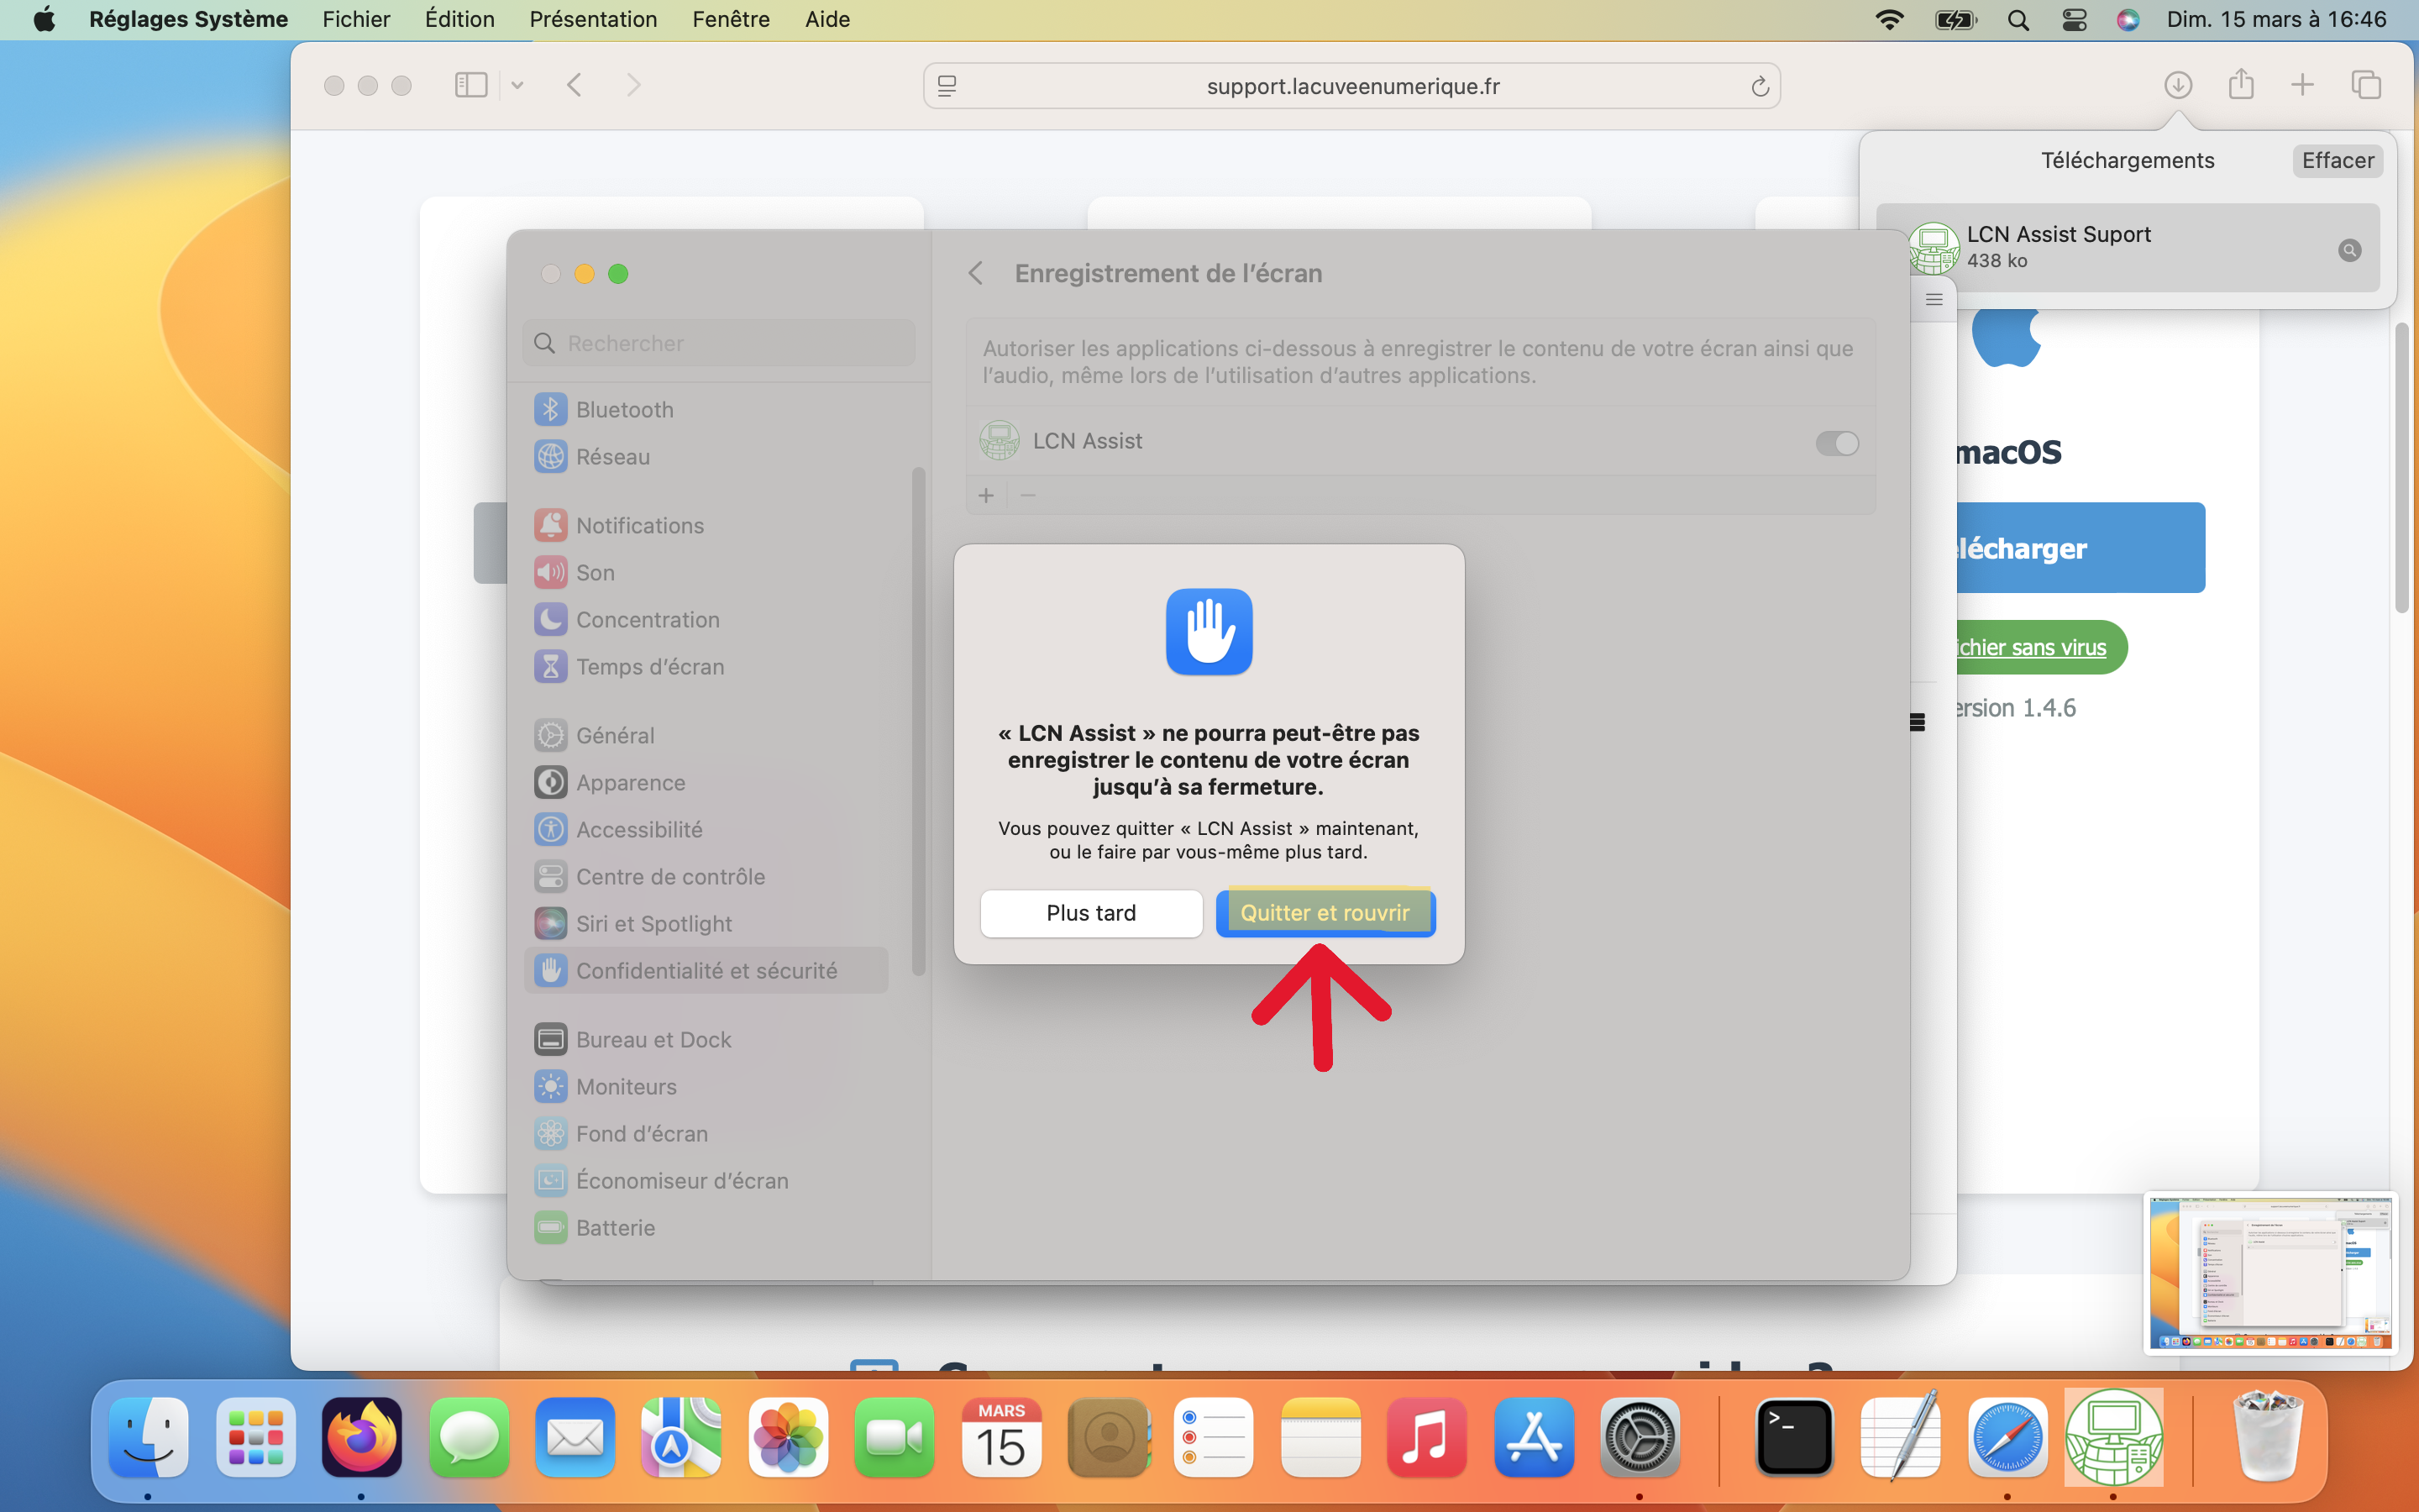
Task: Open Trash in the Dock
Action: [x=2267, y=1438]
